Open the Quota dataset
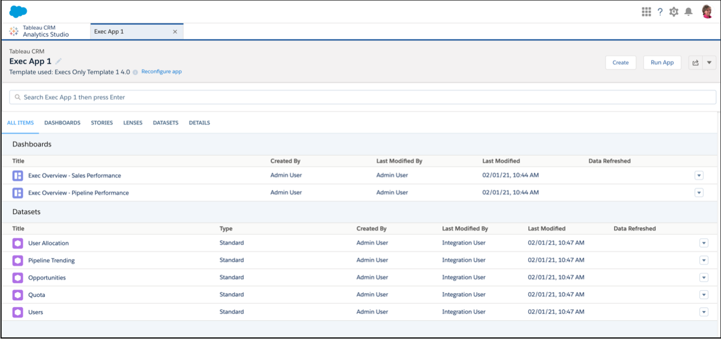 [37, 295]
